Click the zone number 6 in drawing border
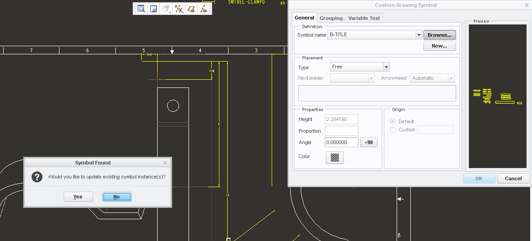Viewport: 532px width, 241px height. pos(87,50)
